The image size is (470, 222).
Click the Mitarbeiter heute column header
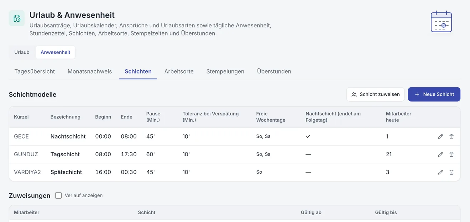tap(399, 117)
